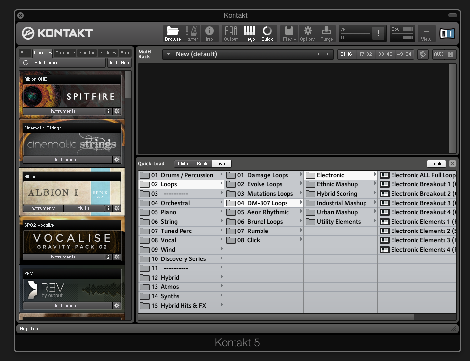Select the Multi tab in Quick-Load
Screen dimensions: 470x361
point(183,164)
